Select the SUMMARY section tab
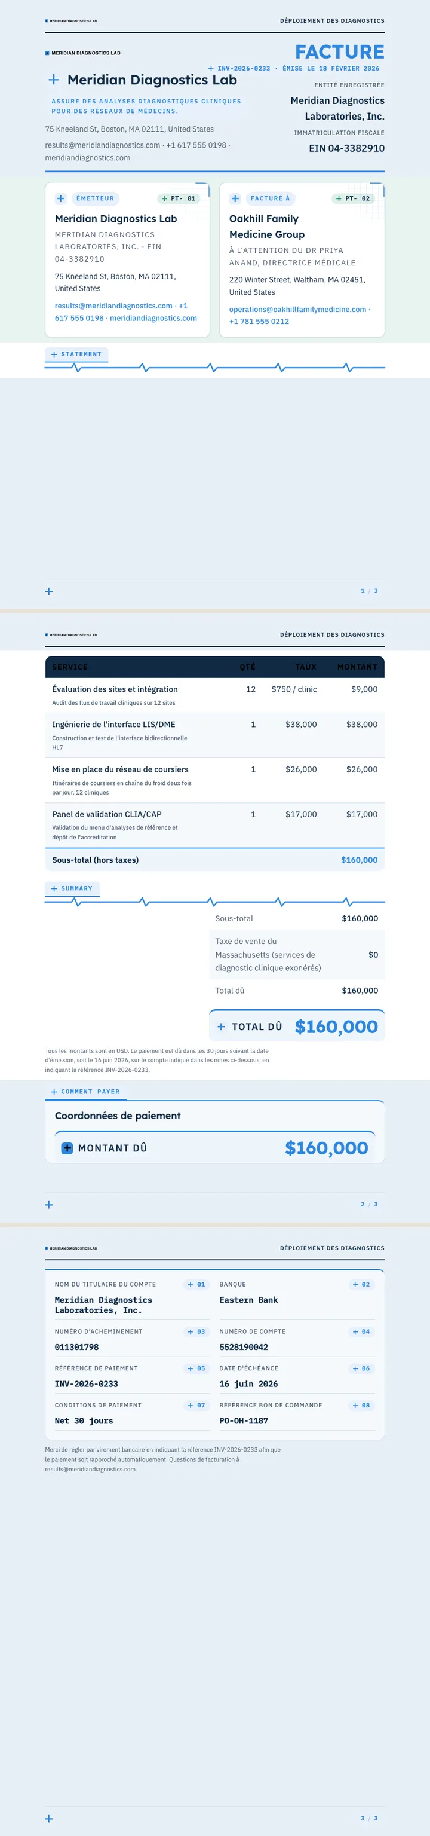 coord(72,889)
